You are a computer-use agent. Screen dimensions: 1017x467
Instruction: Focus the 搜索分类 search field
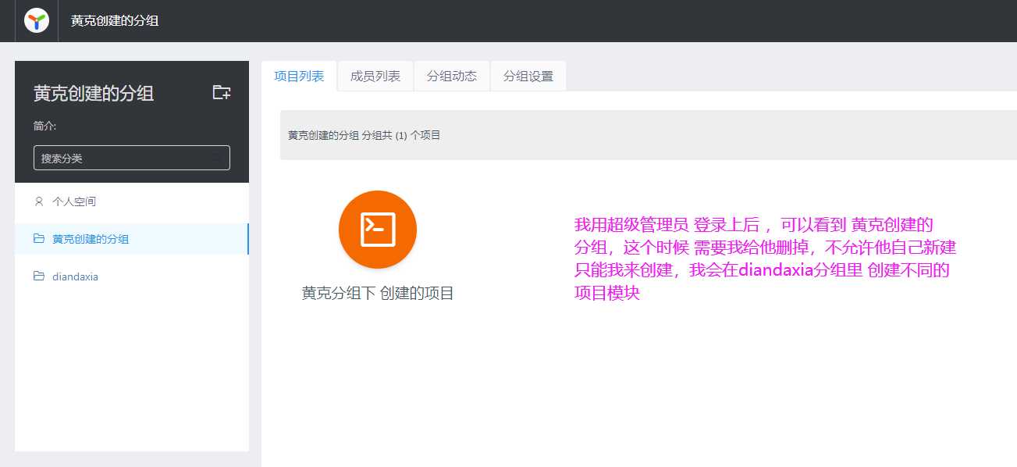coord(132,158)
